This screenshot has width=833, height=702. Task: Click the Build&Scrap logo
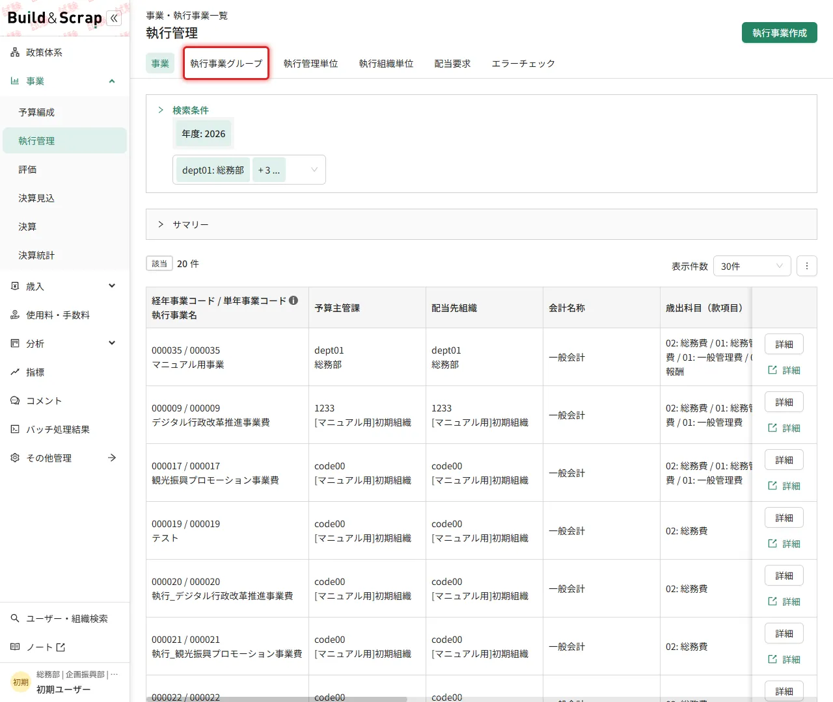(55, 18)
